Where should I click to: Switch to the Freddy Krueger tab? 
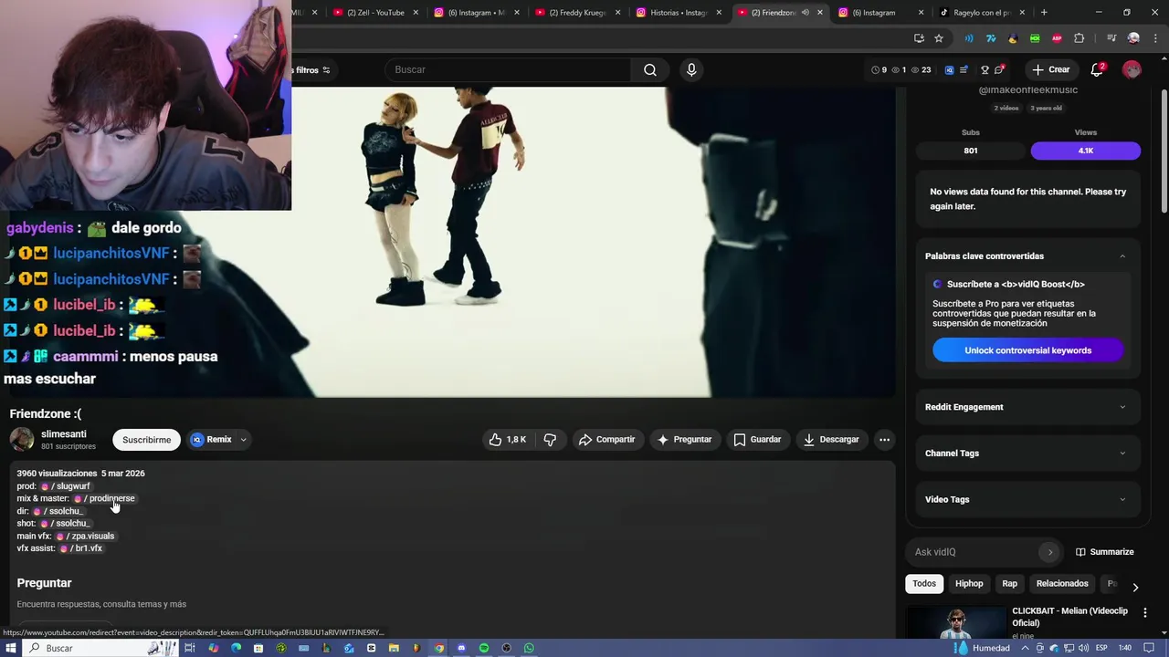coord(578,13)
